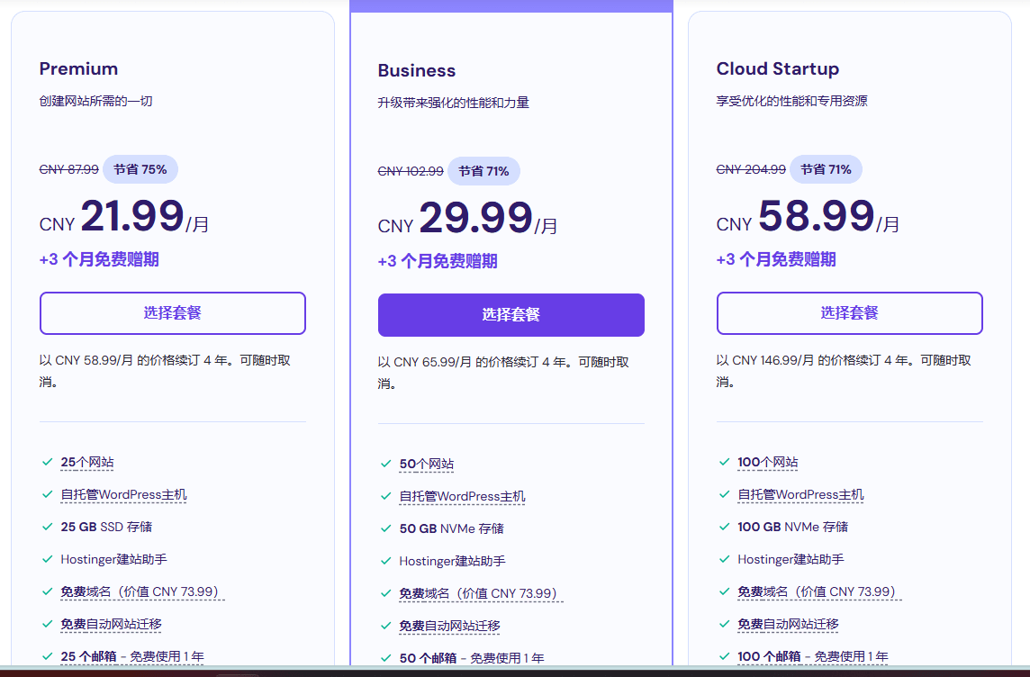This screenshot has width=1030, height=677.
Task: Click the checkmark beside Premium's Hostinger建站助手
Action: point(47,559)
